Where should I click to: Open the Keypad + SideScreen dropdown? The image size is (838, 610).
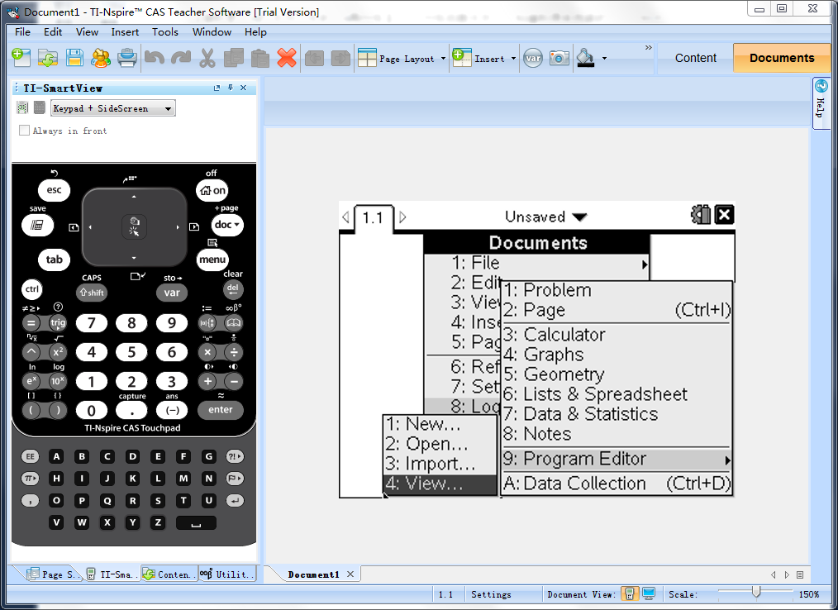[112, 108]
